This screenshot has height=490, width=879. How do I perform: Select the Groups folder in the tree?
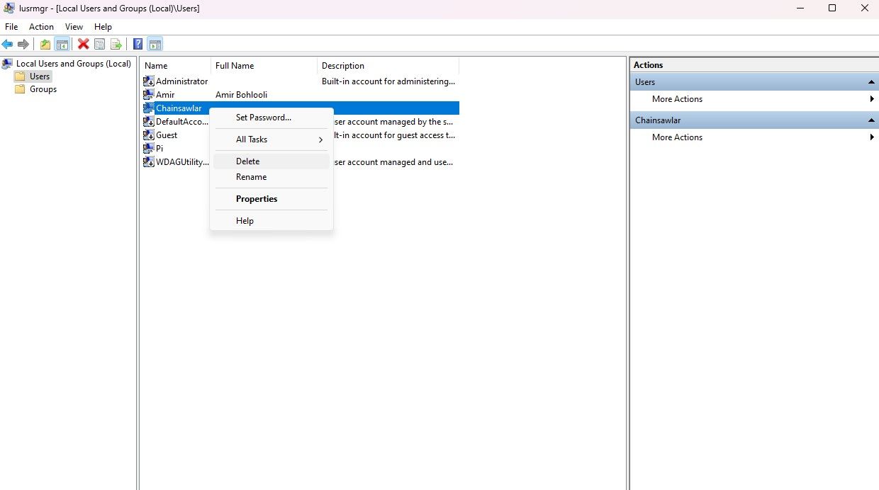point(44,89)
